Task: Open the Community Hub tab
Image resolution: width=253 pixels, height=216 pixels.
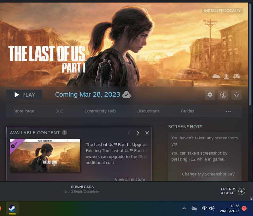Action: 100,111
